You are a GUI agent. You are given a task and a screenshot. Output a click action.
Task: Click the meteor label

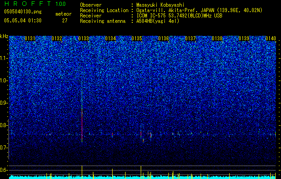[x=63, y=14]
